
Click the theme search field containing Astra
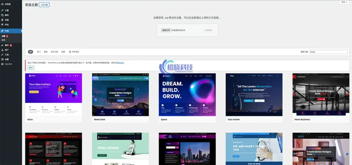click(328, 52)
